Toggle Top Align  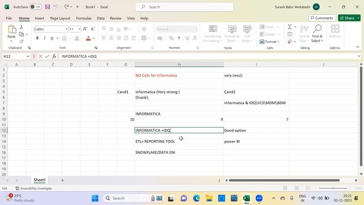104,29
